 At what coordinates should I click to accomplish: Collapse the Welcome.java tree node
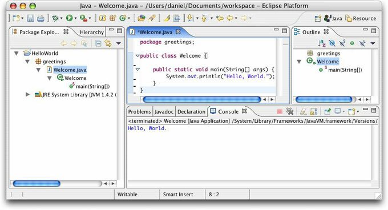(38, 70)
